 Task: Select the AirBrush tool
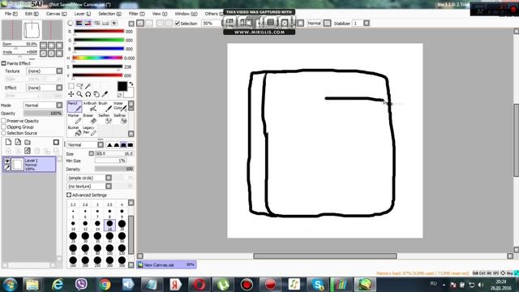tap(90, 106)
